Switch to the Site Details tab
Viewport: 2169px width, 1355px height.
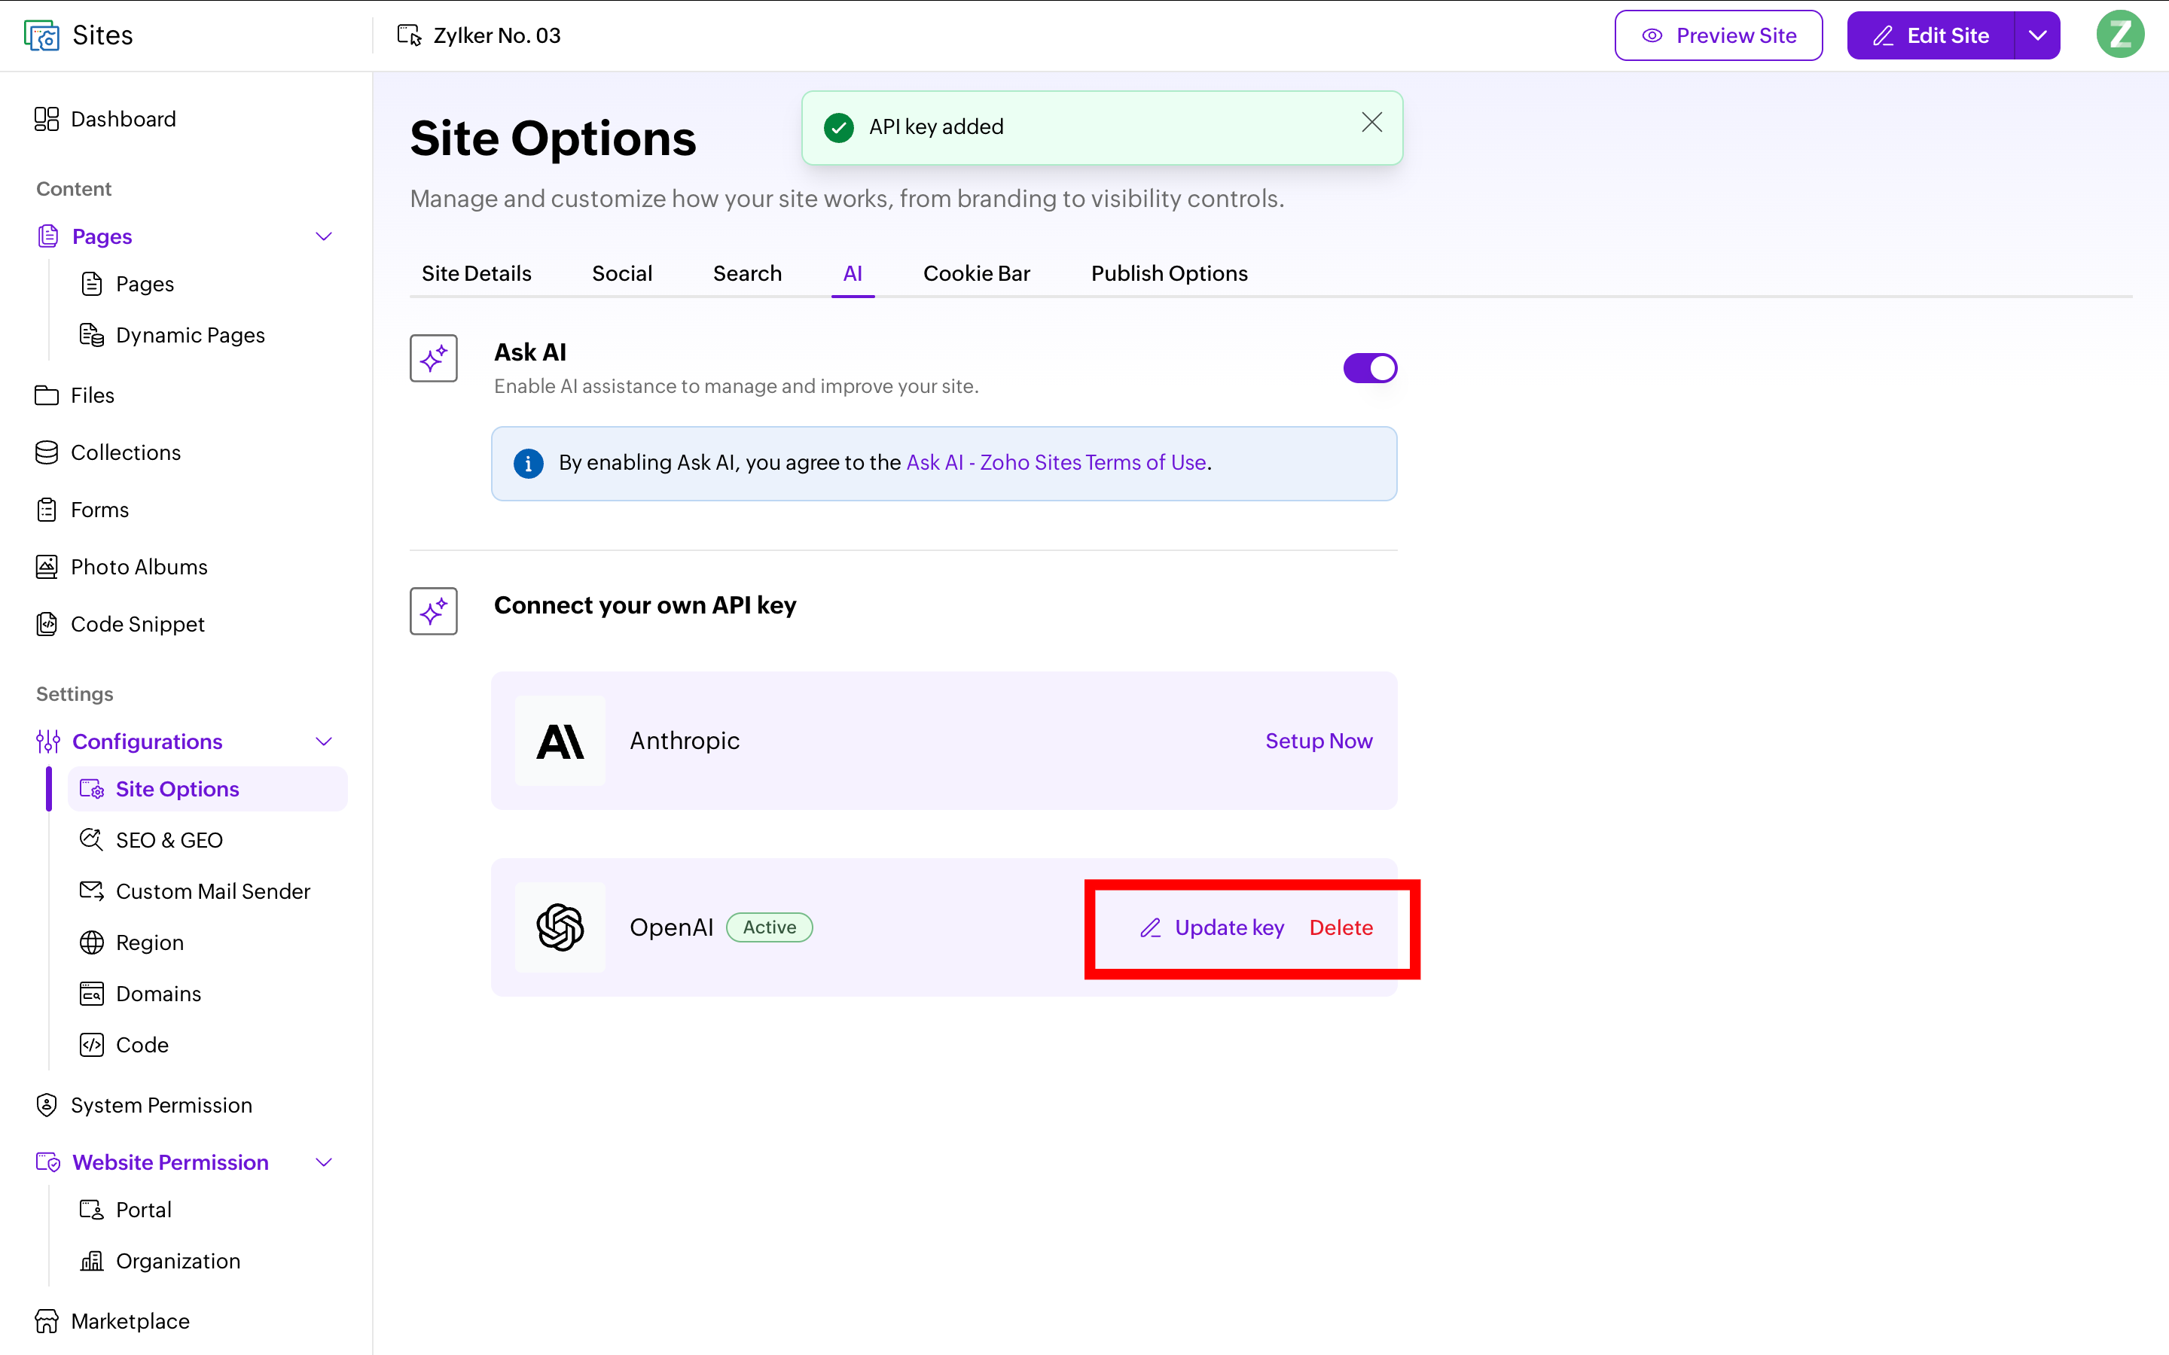(476, 273)
